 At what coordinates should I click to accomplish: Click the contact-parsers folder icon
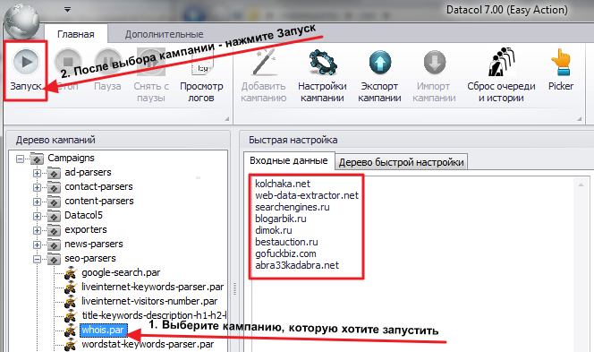click(54, 187)
